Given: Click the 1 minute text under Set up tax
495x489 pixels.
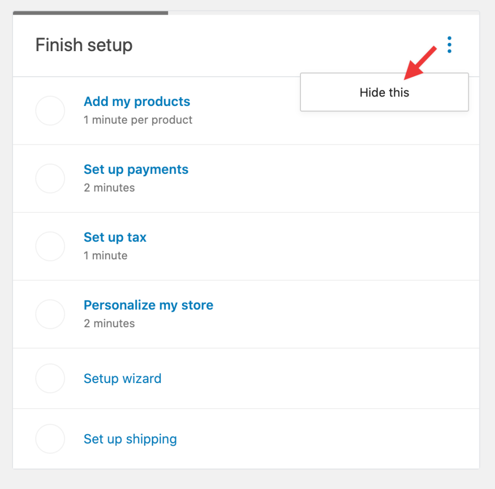Looking at the screenshot, I should coord(105,256).
